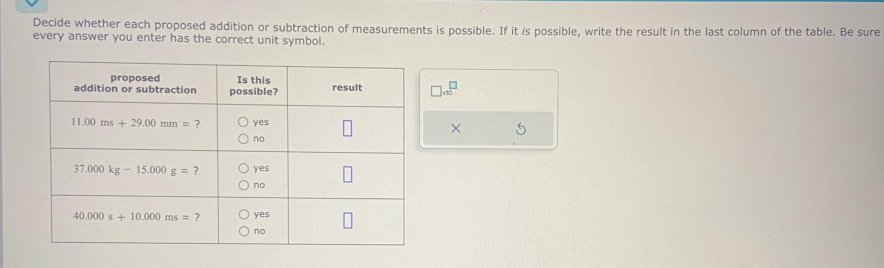Click the base number box of x10
The image size is (884, 268).
(x=436, y=91)
